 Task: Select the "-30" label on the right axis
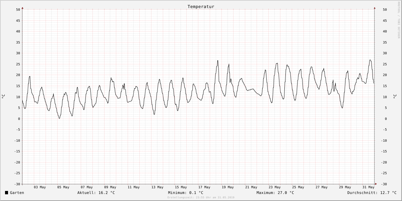(384, 184)
